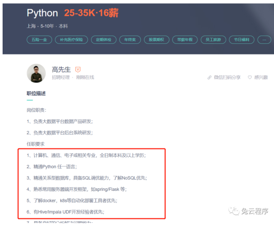Switch to the 职位描述 section
The image size is (274, 233).
[37, 94]
